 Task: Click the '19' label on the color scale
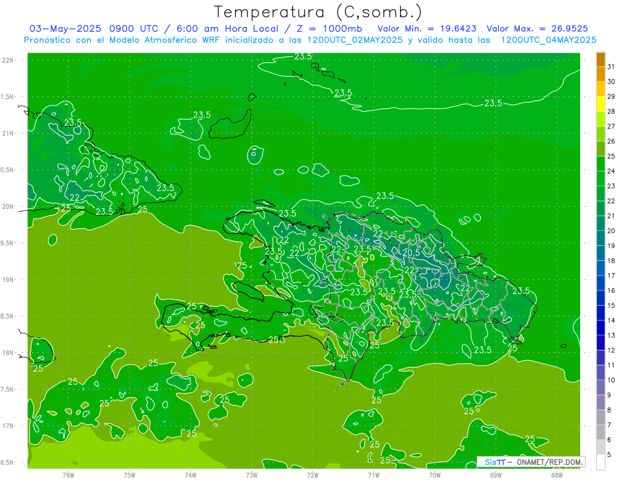[611, 245]
